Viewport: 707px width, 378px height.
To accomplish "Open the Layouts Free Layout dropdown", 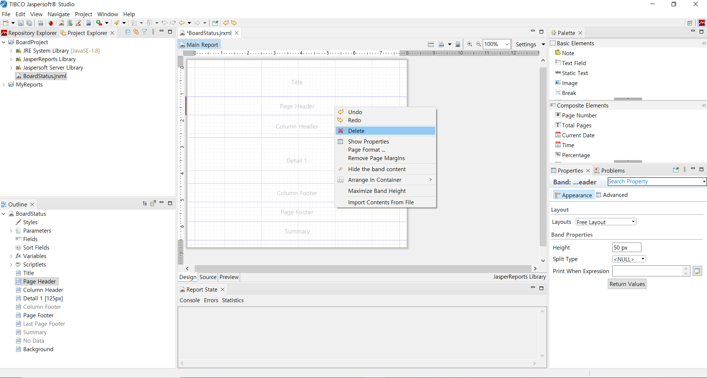I will 633,222.
